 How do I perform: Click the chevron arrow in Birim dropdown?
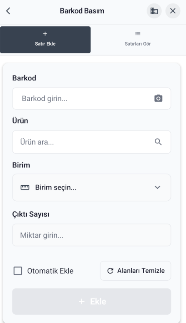coord(158,187)
